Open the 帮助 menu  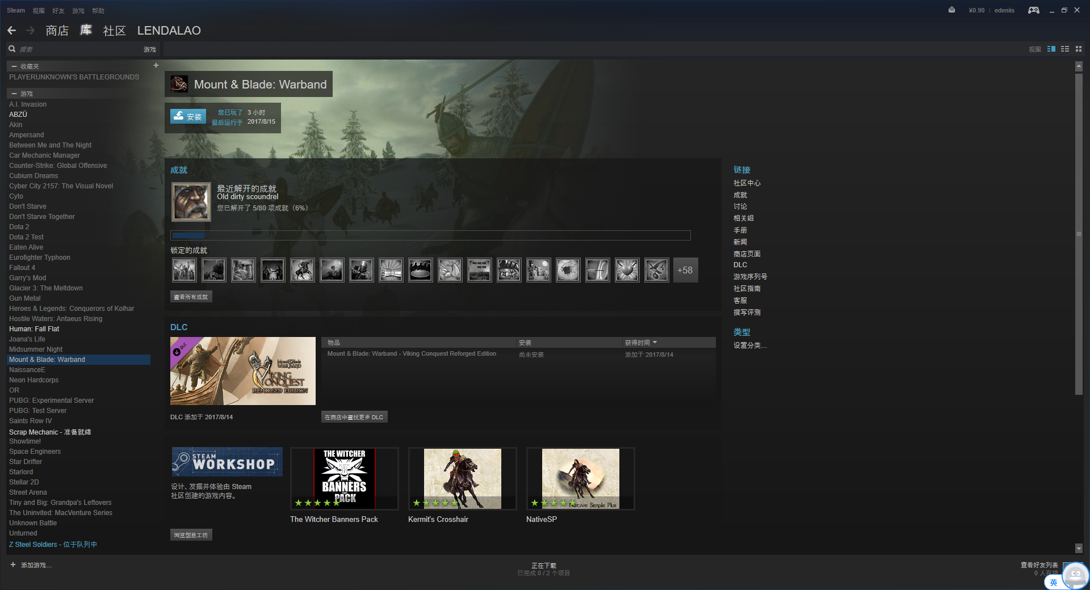coord(98,10)
